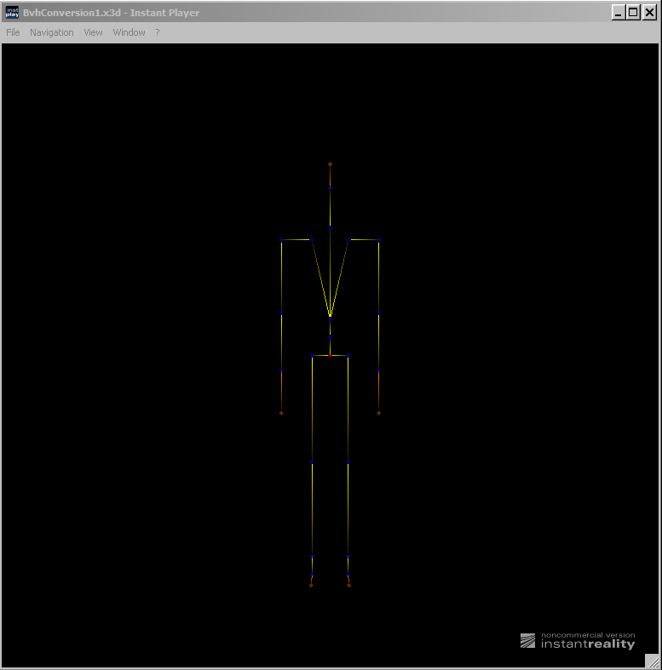Click the window resize grip corner
The width and height of the screenshot is (662, 670).
point(653,661)
